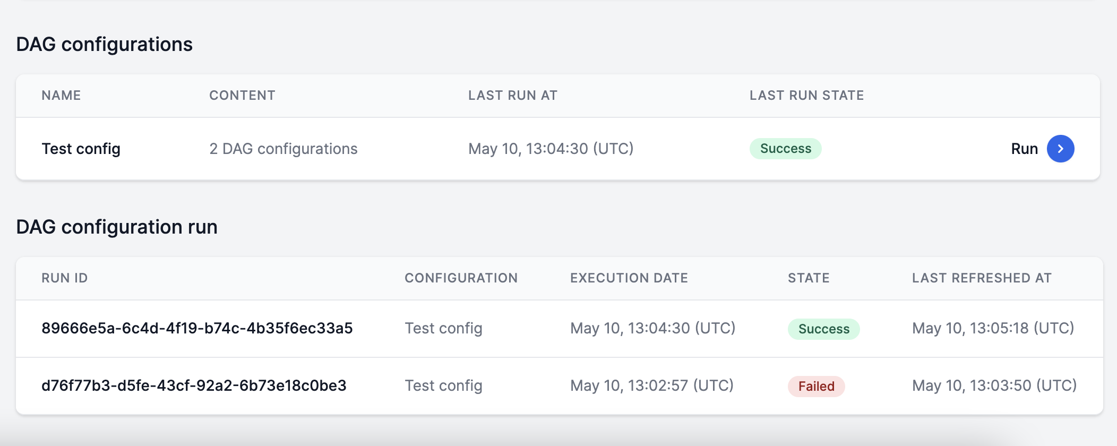
Task: Select the LAST RUN STATE column header
Action: (806, 96)
